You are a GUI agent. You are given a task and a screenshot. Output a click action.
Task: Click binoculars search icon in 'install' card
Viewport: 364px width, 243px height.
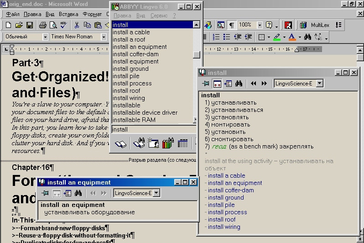(x=239, y=84)
